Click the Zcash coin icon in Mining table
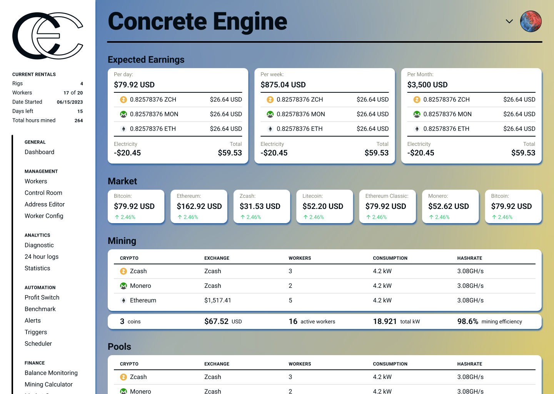Image resolution: width=554 pixels, height=394 pixels. tap(123, 271)
